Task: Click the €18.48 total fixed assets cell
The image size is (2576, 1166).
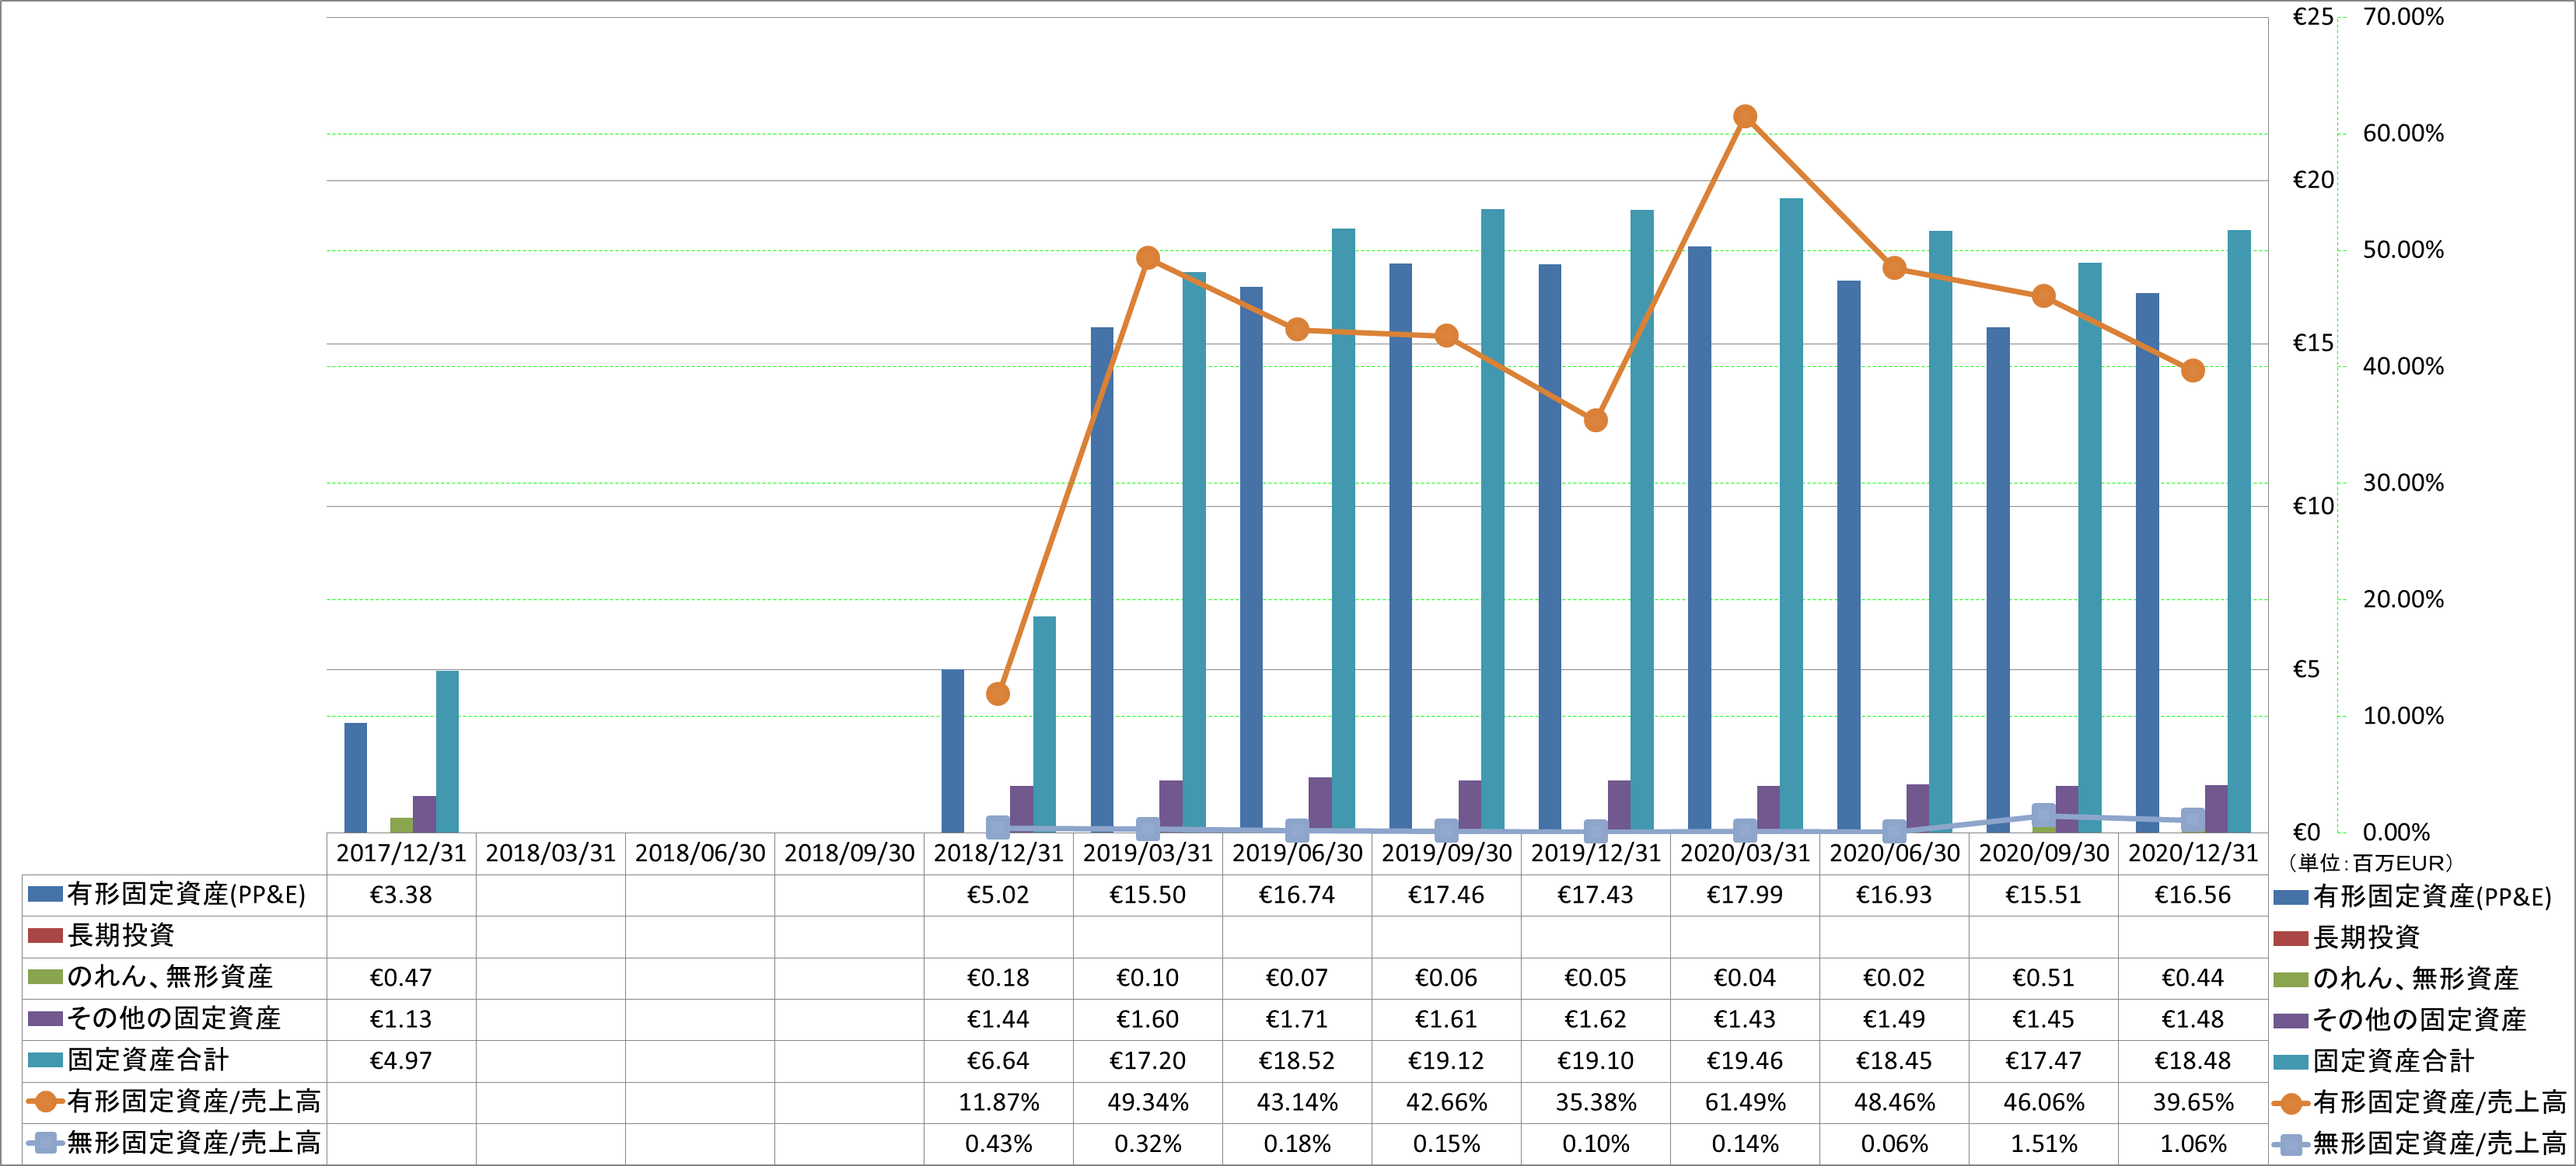Action: [2193, 1060]
